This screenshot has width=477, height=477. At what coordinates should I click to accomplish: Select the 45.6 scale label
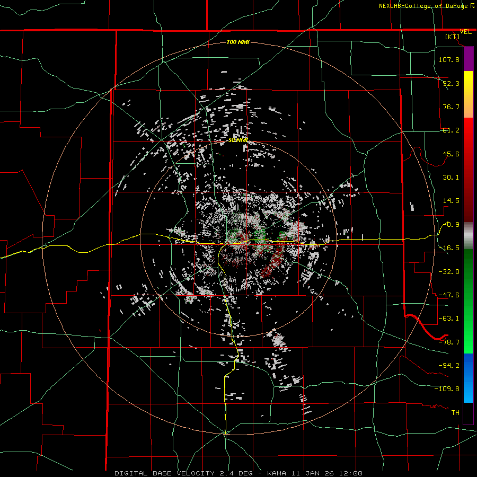pos(451,154)
